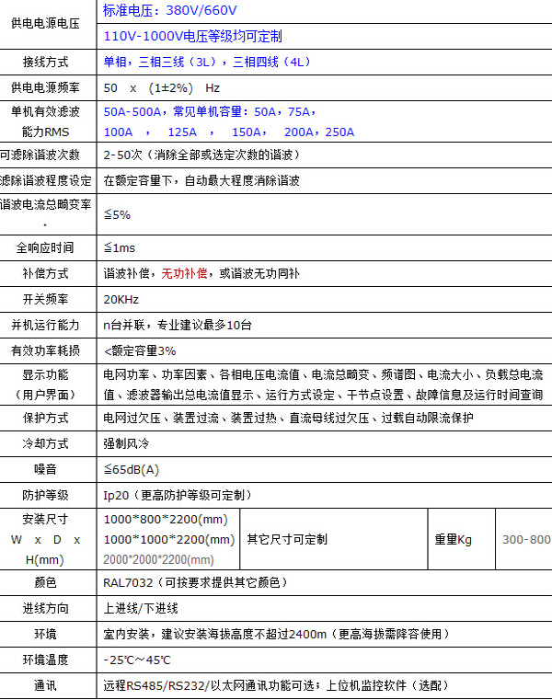Click the value '20KHz'
This screenshot has height=700, width=552.
[121, 300]
